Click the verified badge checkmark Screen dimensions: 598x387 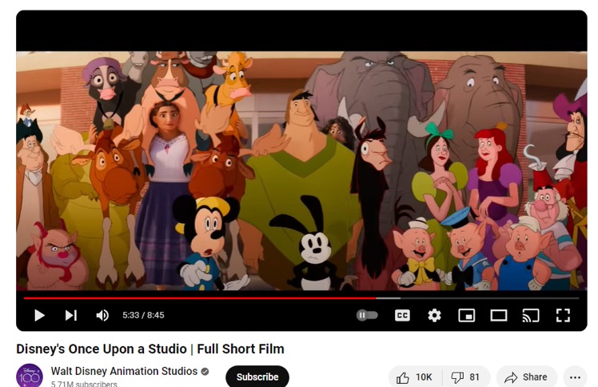tap(205, 371)
